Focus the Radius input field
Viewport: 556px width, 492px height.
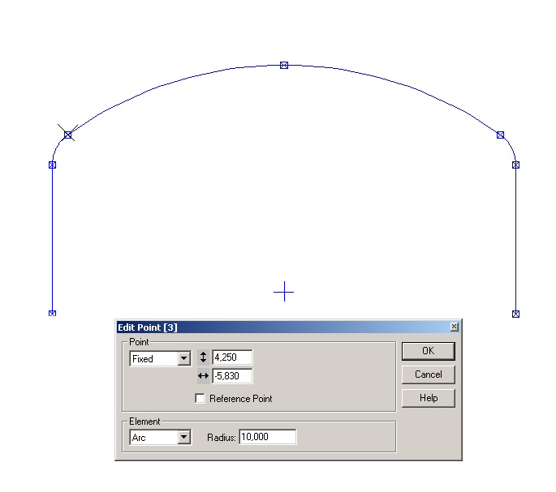[x=268, y=438]
